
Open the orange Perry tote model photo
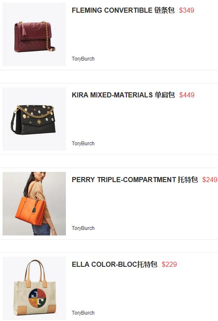coord(34,204)
